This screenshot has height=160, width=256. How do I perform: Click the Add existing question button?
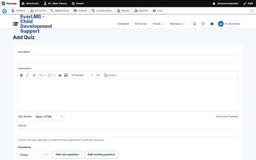pyautogui.click(x=101, y=155)
